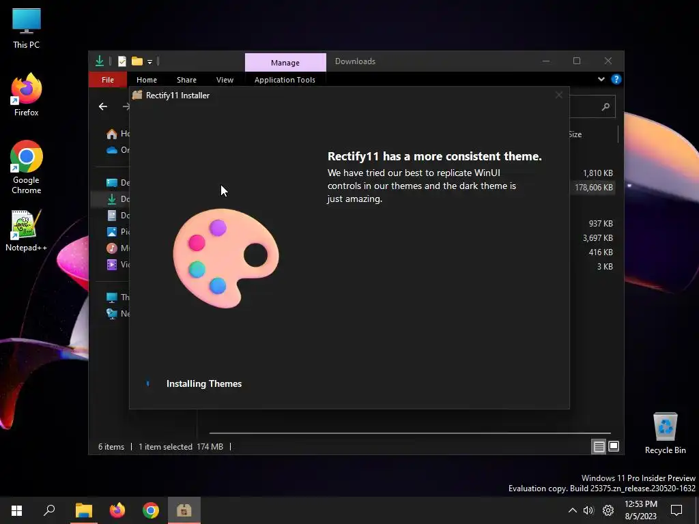Screen dimensions: 699x524
Task: Switch to File Explorer on taskbar
Action: click(x=83, y=510)
